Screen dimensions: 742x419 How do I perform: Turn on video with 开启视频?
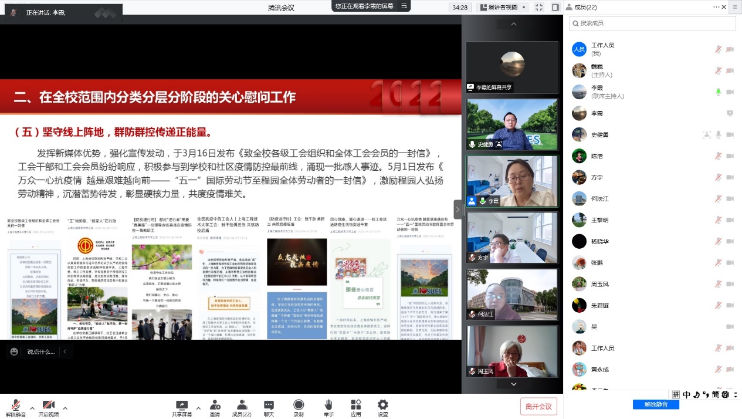49,406
